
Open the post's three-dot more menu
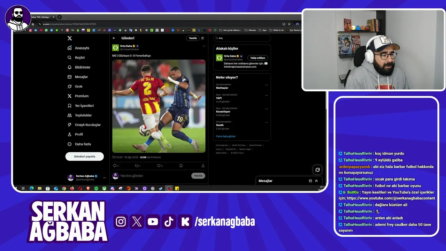coord(204,46)
